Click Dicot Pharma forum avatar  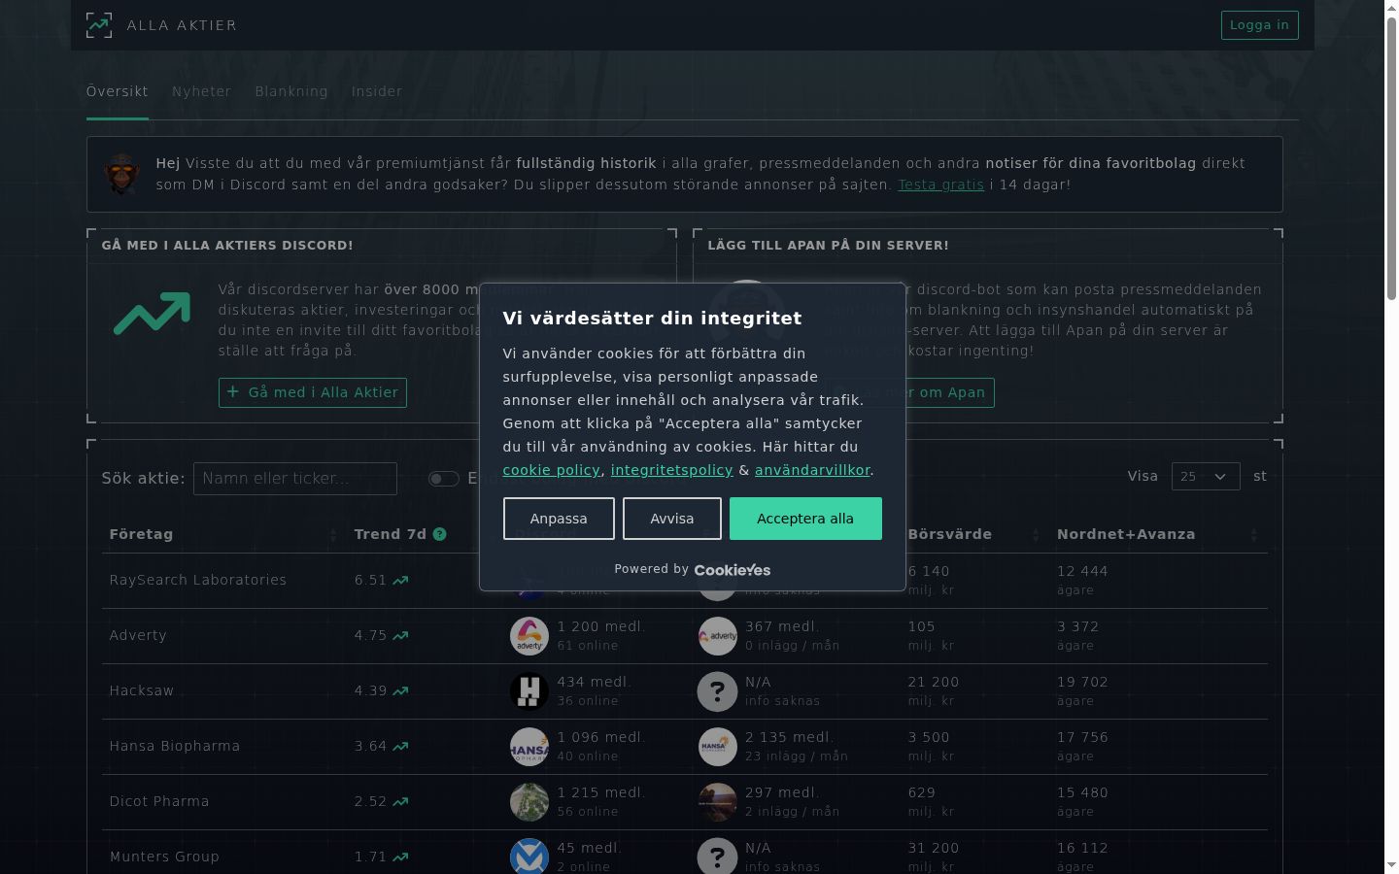[718, 802]
